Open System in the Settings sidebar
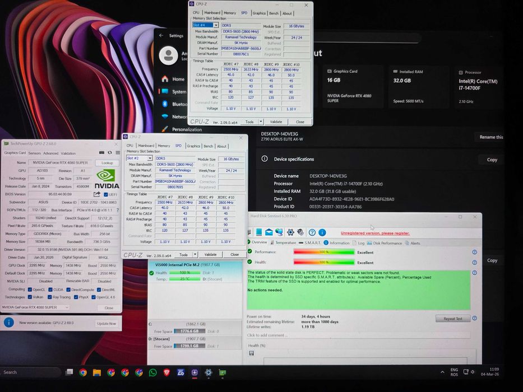Viewport: 523px width, 392px height. pyautogui.click(x=174, y=92)
